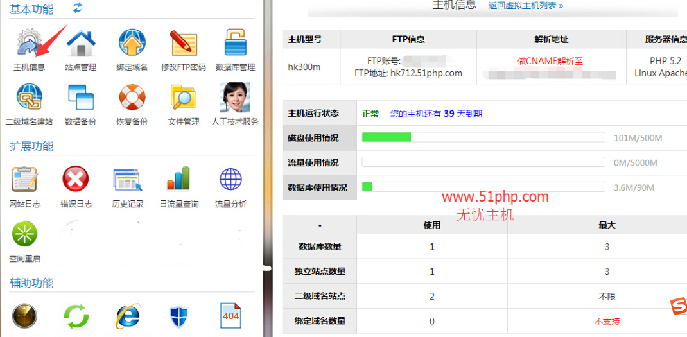Click the 绑定域名数量 row label
Screen dimensions: 687x337
[320, 321]
